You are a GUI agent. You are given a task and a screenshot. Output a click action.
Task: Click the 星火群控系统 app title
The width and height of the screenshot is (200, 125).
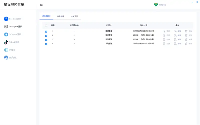pos(14,5)
